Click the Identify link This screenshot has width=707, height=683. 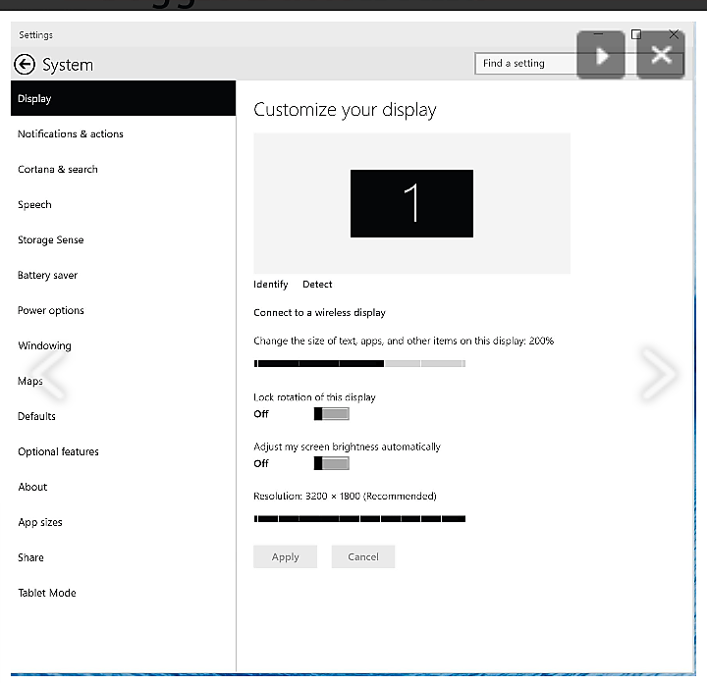coord(271,285)
